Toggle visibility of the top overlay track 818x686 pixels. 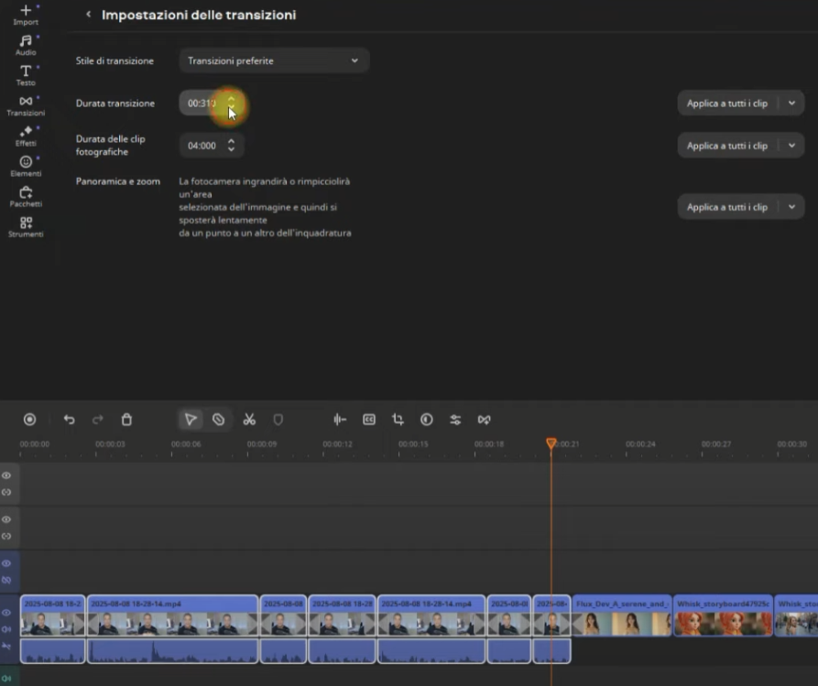[6, 475]
